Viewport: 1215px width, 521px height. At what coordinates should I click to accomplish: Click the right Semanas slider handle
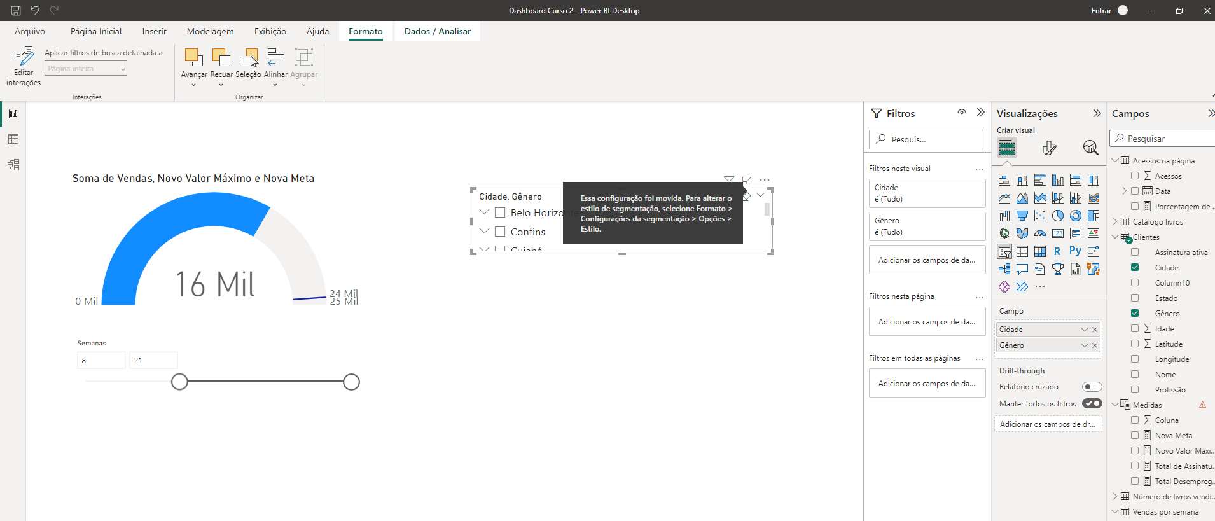[351, 382]
